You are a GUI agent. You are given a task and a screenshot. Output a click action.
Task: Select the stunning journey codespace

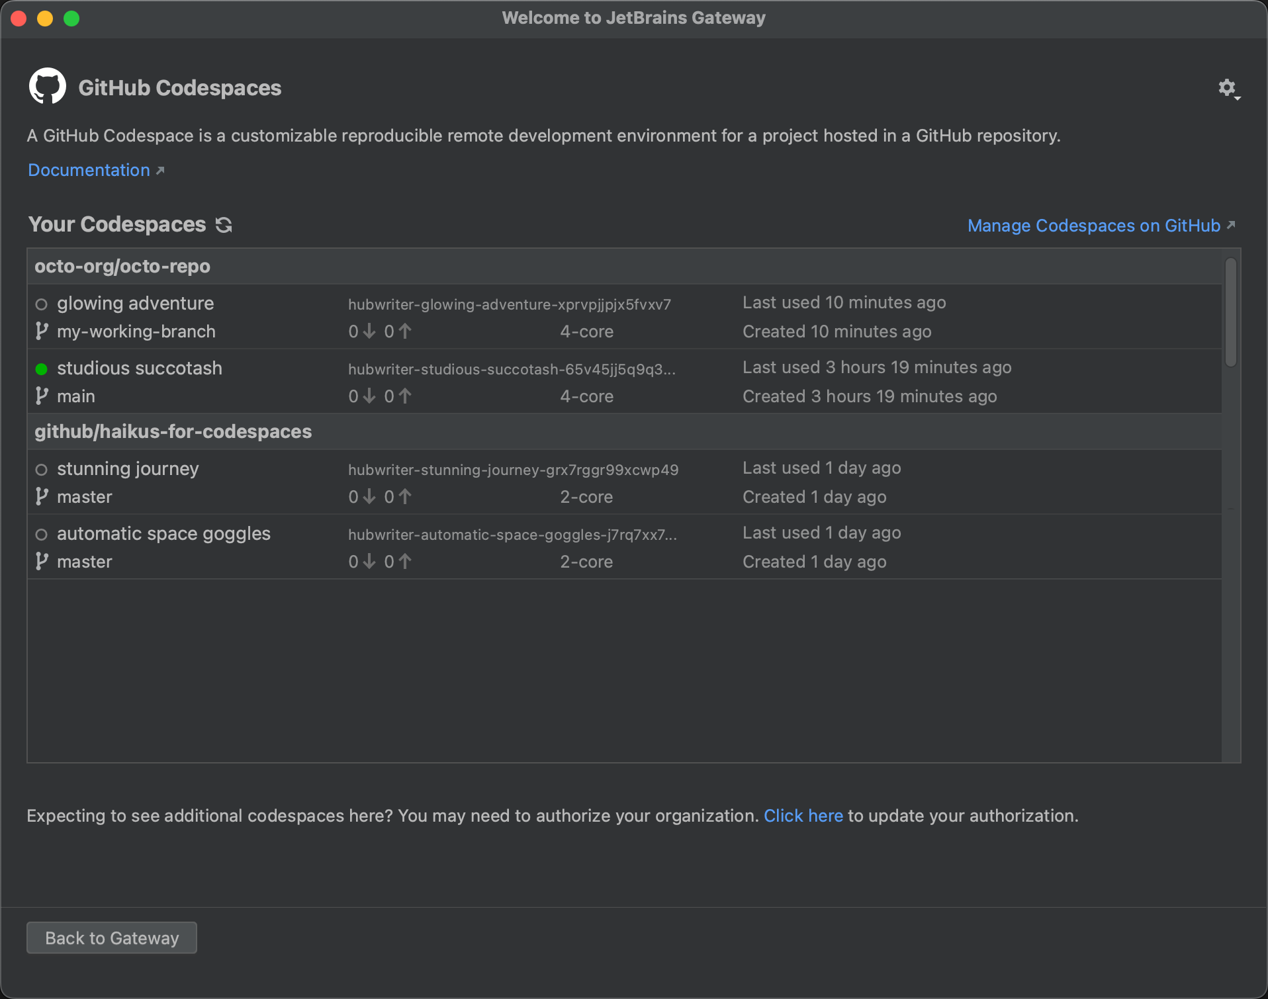[x=625, y=482]
